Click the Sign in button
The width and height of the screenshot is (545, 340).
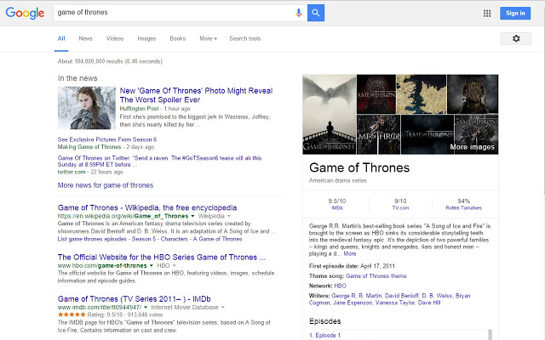pyautogui.click(x=515, y=14)
